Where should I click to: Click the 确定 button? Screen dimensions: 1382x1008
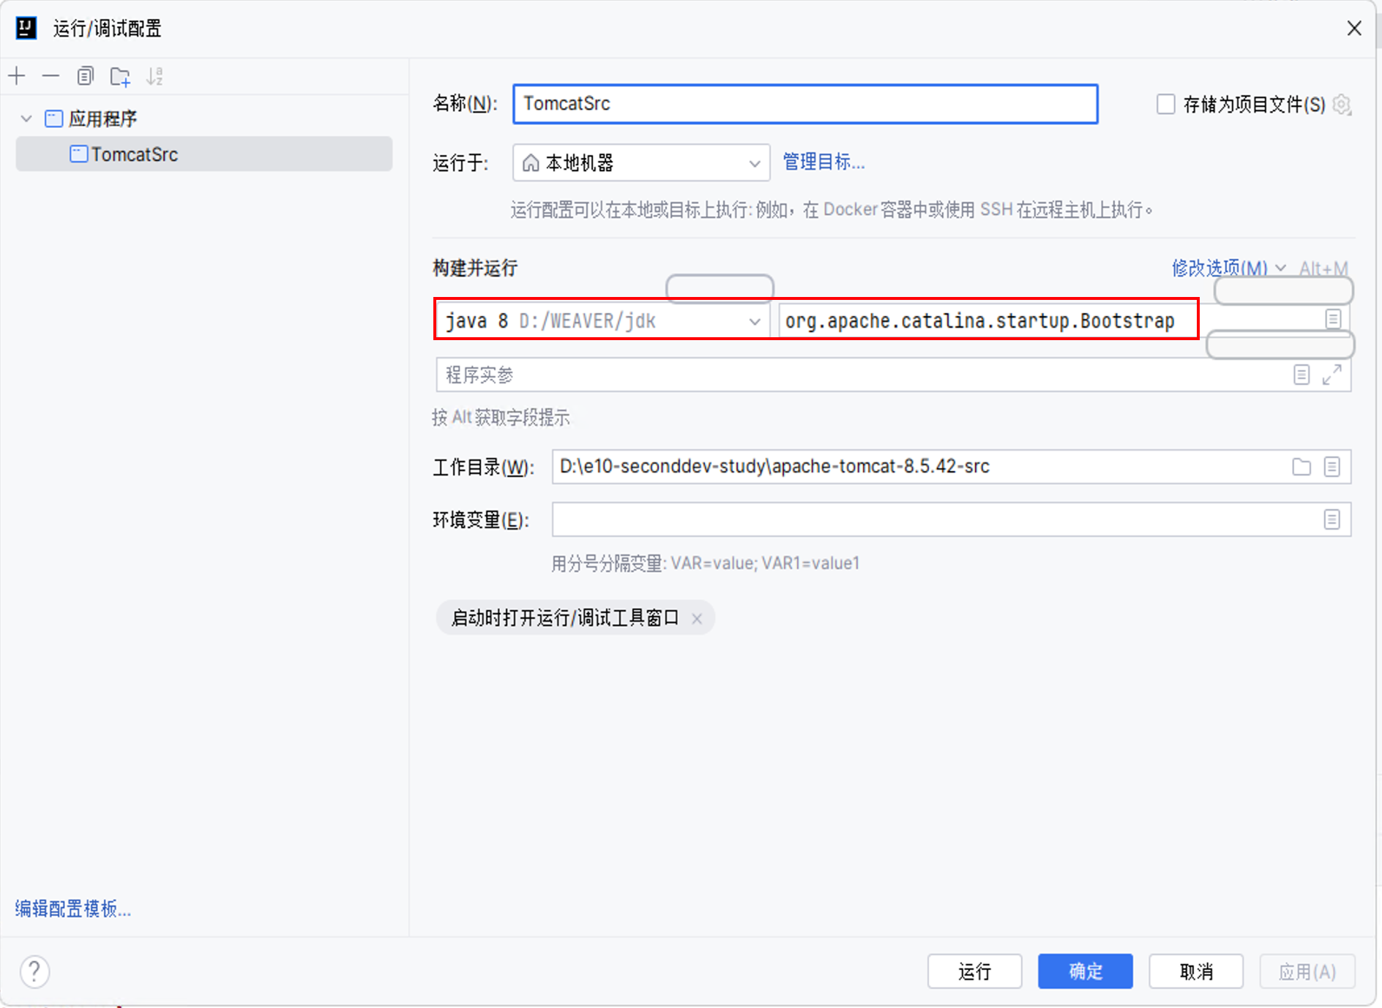1085,971
